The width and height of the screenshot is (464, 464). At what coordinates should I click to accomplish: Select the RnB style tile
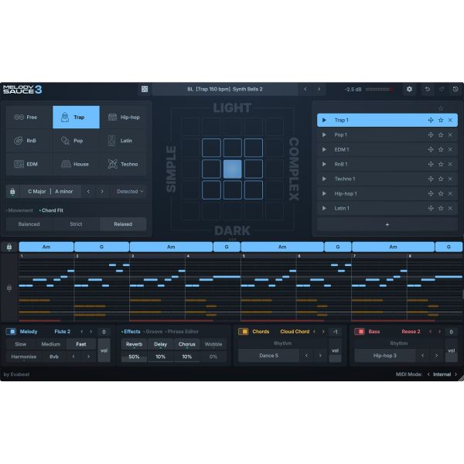tap(29, 141)
